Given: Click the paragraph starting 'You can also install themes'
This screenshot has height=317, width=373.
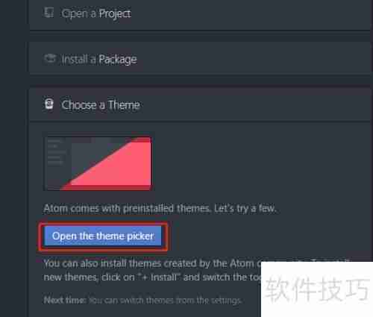Looking at the screenshot, I should [152, 270].
